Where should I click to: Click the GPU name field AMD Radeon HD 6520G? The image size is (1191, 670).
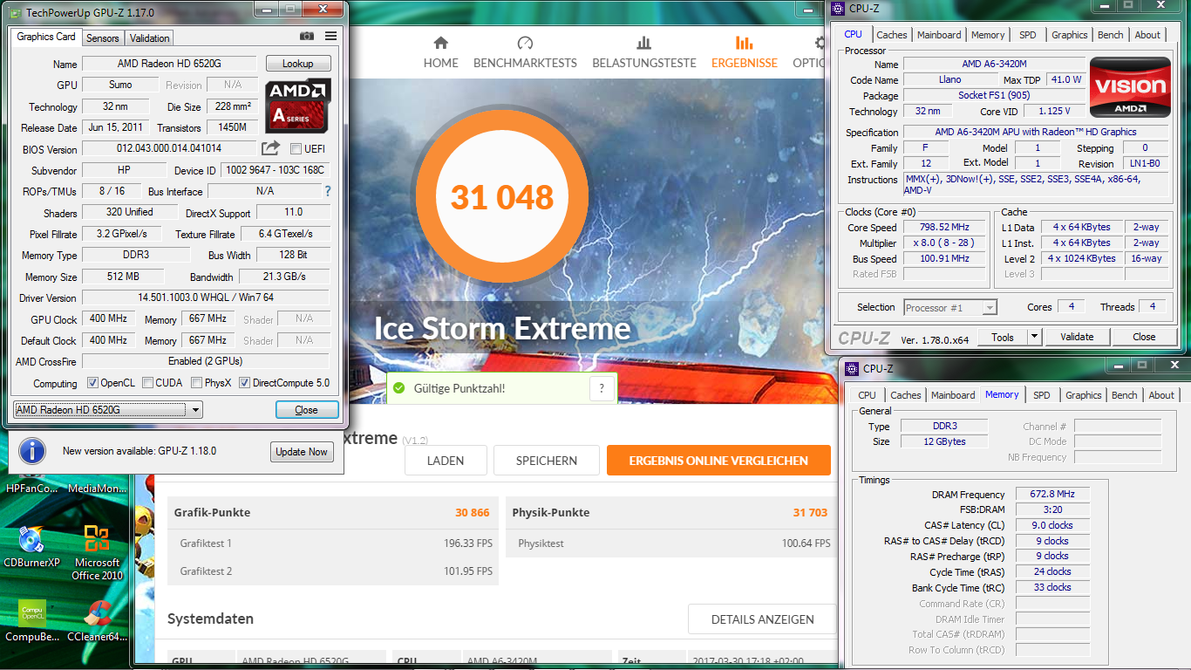click(x=169, y=64)
